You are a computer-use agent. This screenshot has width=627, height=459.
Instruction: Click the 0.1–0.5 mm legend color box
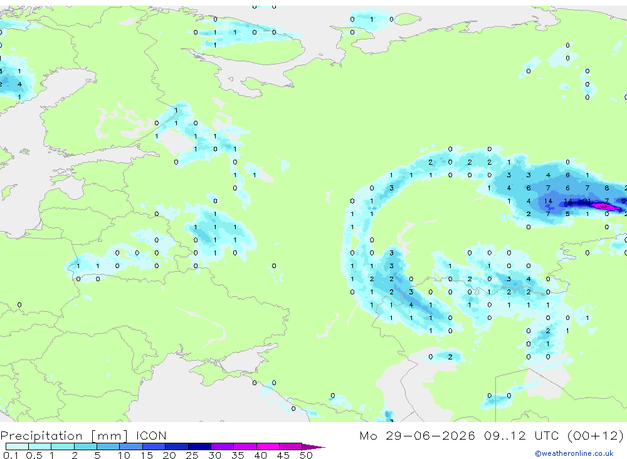point(17,446)
